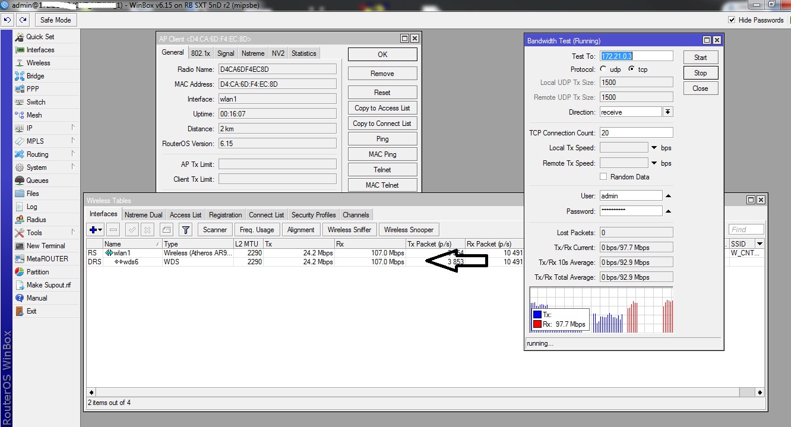This screenshot has width=791, height=427.
Task: Click the filter funnel icon in Wireless Tables
Action: coord(186,230)
